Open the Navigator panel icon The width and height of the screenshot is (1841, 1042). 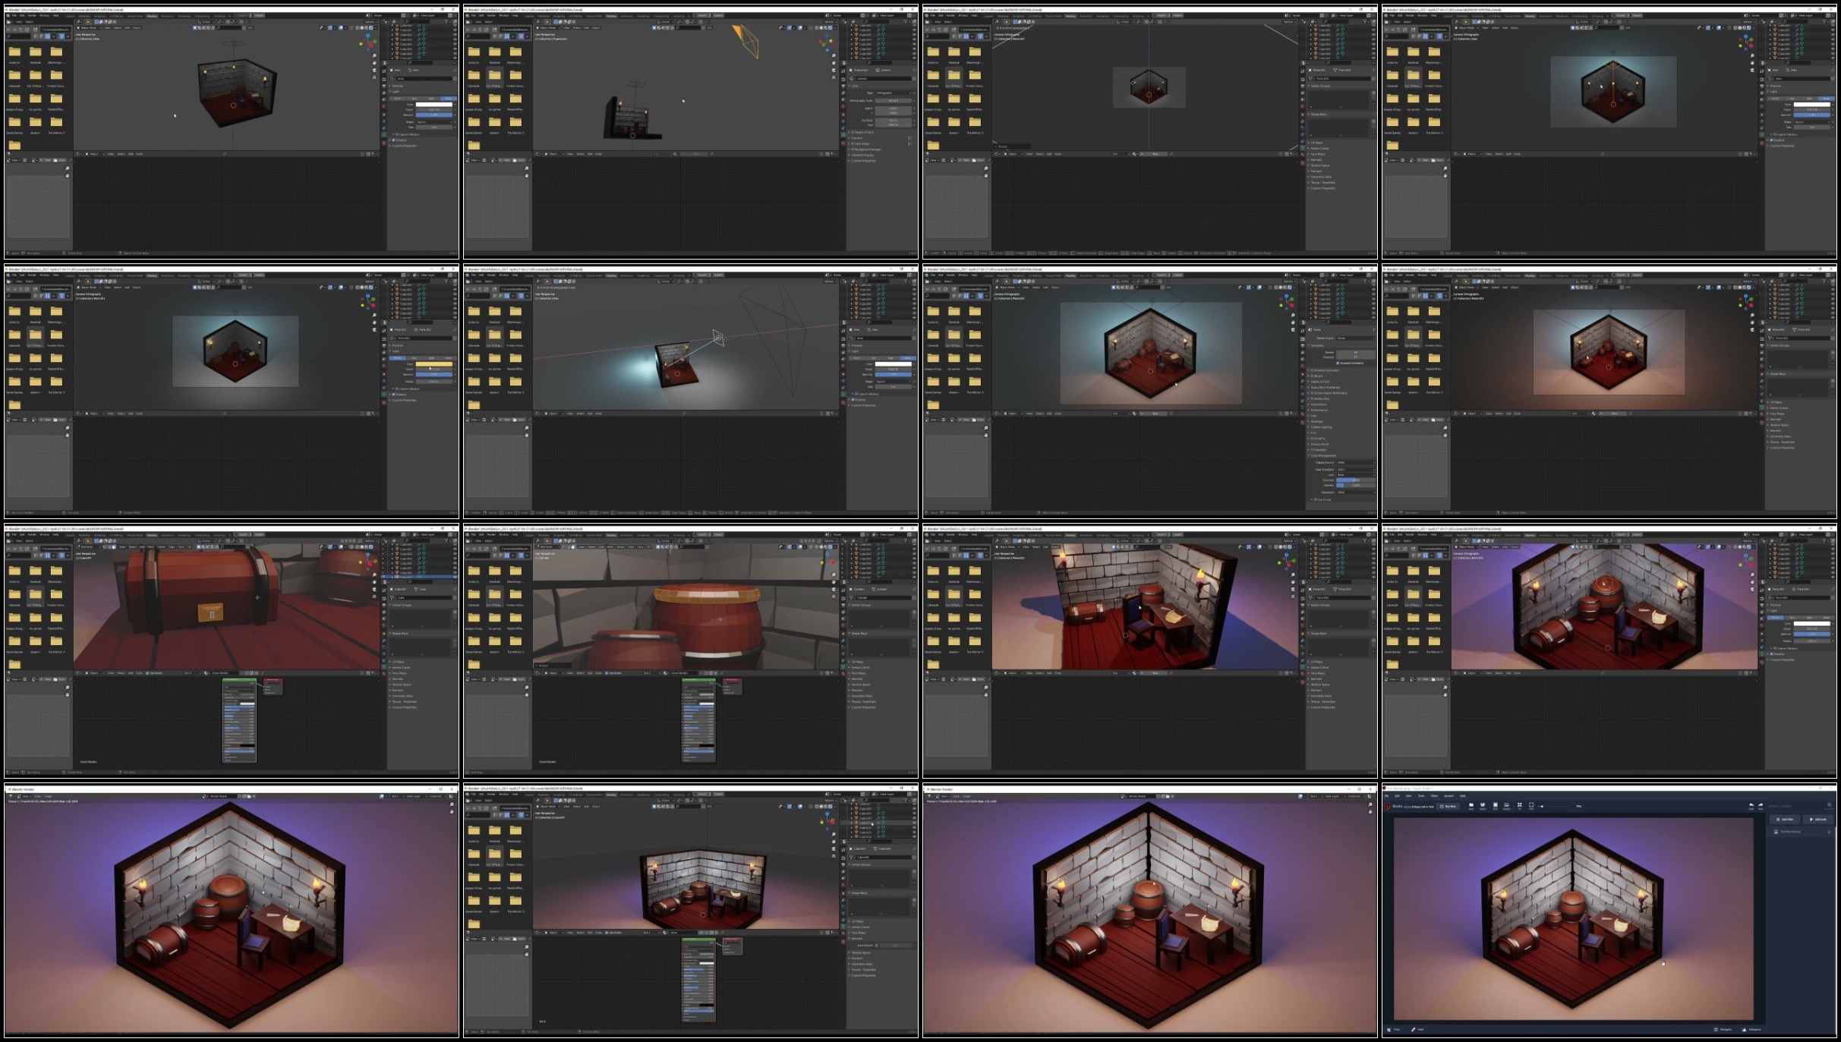click(x=1716, y=1029)
